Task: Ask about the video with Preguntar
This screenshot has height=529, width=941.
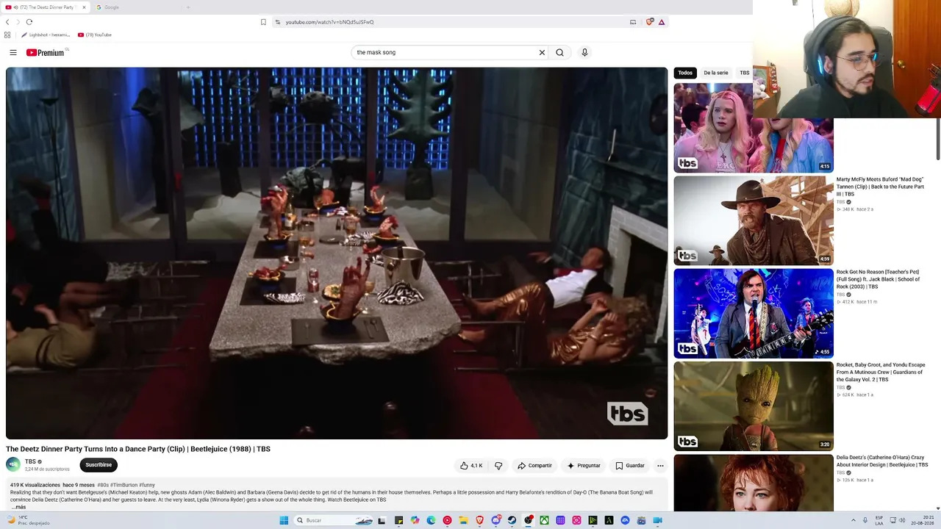Action: coord(584,465)
